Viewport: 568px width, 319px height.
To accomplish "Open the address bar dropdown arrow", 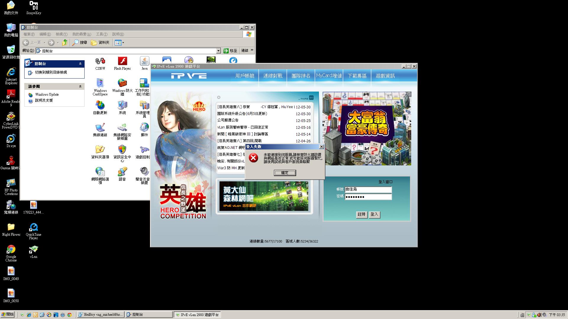I will click(218, 51).
